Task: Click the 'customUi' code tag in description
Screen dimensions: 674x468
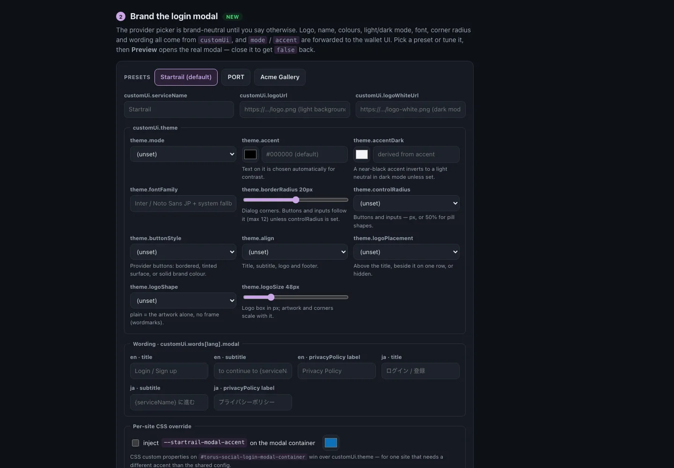Action: [x=215, y=40]
